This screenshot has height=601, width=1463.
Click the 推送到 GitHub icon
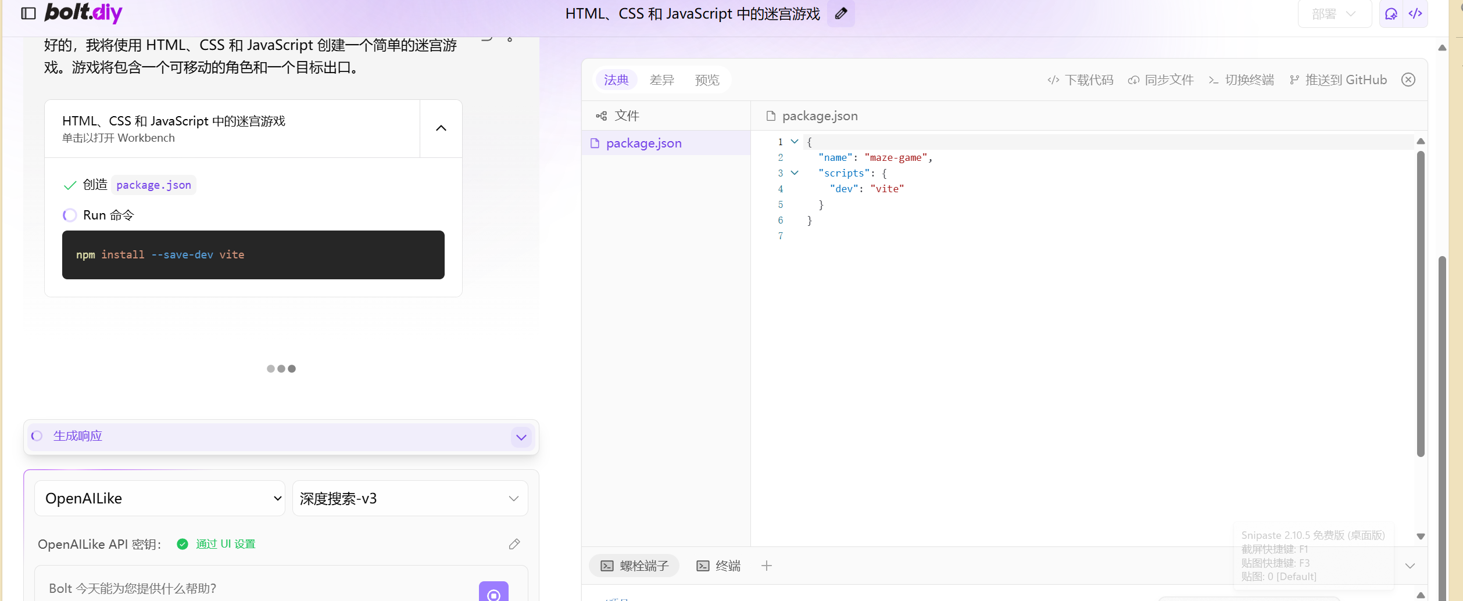pos(1294,80)
